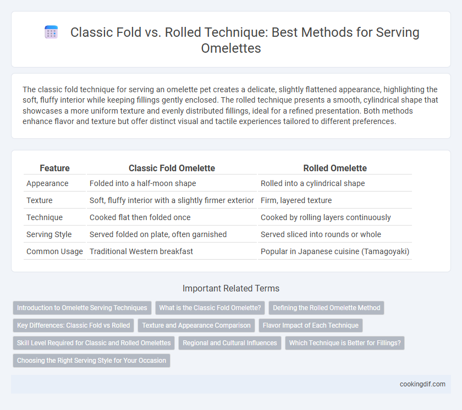Click 'Regional and Cultural Influences' tag
This screenshot has width=462, height=410.
[230, 343]
